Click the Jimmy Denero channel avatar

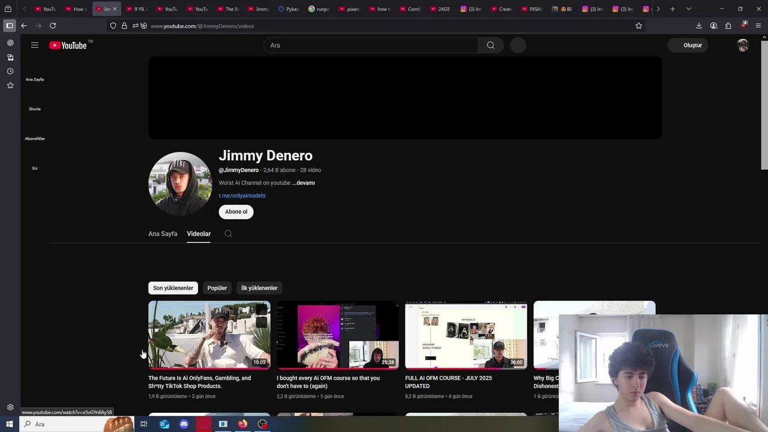coord(180,184)
